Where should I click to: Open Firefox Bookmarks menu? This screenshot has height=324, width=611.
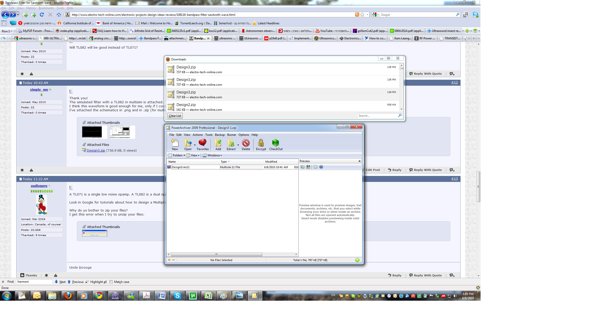(x=46, y=8)
